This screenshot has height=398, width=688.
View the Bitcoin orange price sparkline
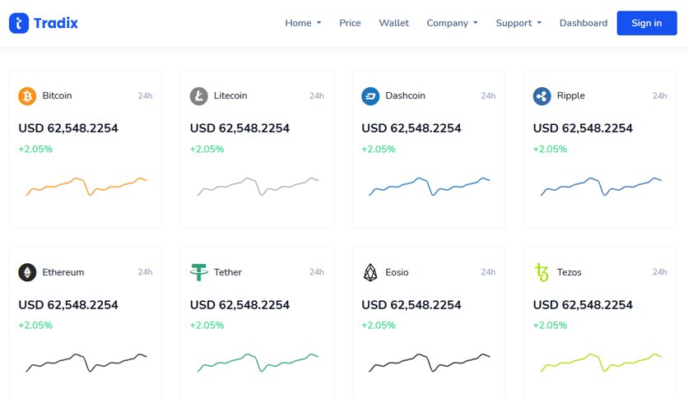(86, 187)
